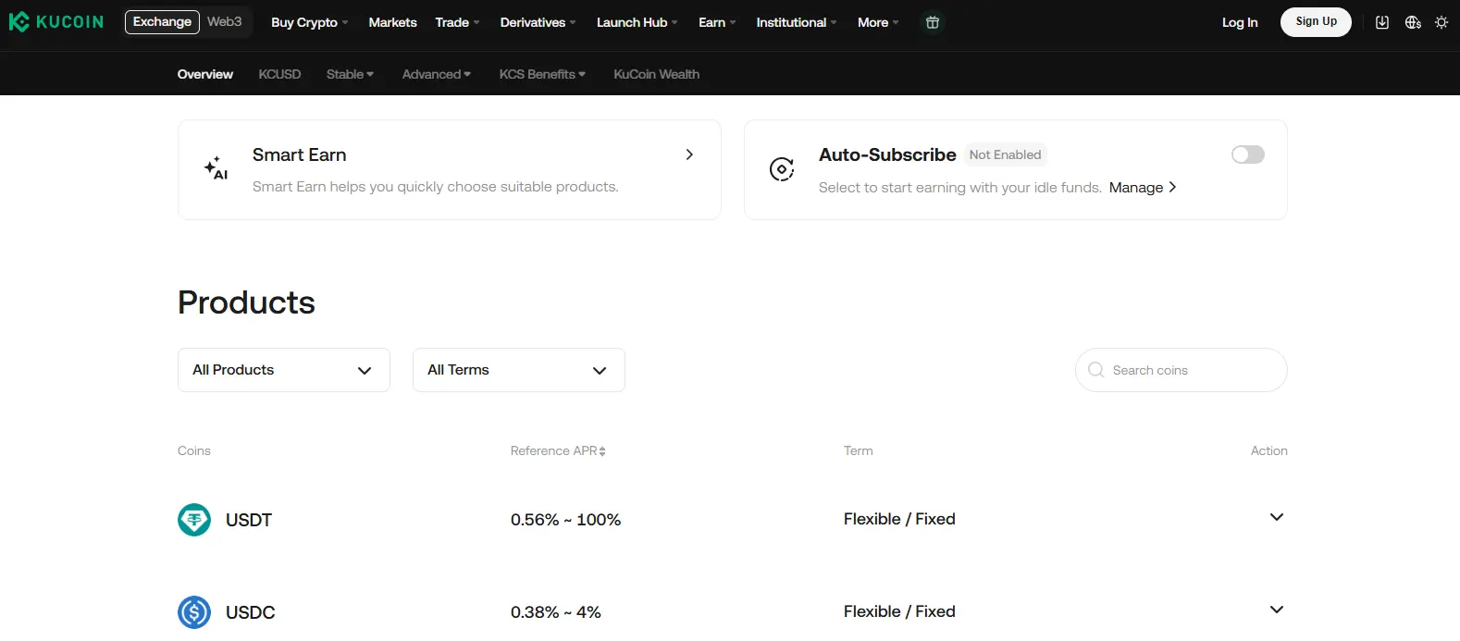Open Smart Earn arrow chevron
Image resolution: width=1460 pixels, height=641 pixels.
pyautogui.click(x=689, y=154)
